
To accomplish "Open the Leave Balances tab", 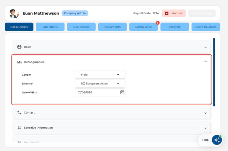I will tap(206, 27).
